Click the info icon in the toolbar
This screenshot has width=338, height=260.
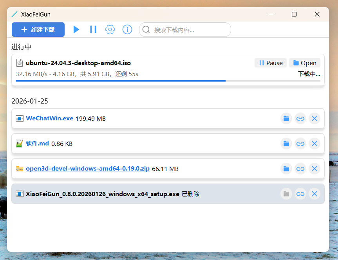[127, 29]
